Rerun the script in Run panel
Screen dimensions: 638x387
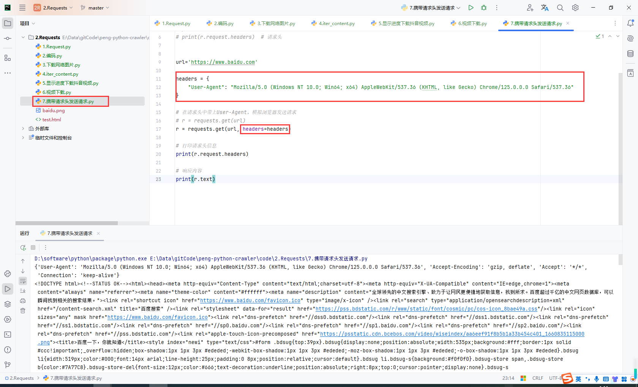[x=23, y=247]
